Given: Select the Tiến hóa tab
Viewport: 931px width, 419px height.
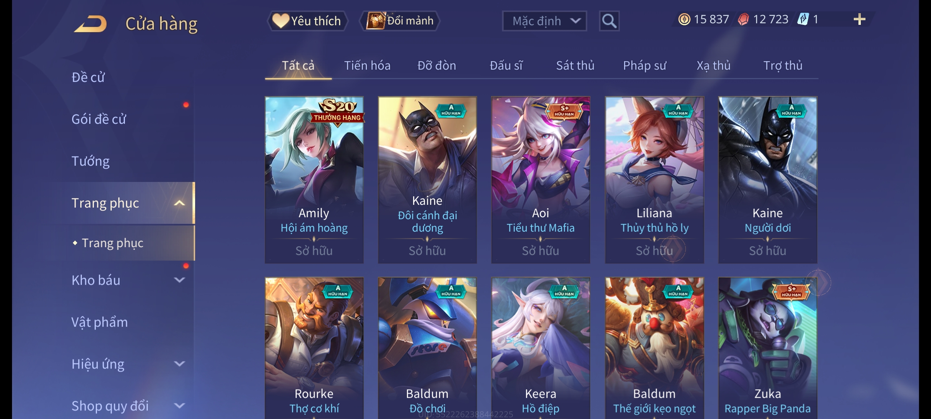Looking at the screenshot, I should point(367,66).
